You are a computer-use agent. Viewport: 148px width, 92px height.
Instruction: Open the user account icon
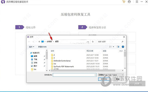coord(129,2)
